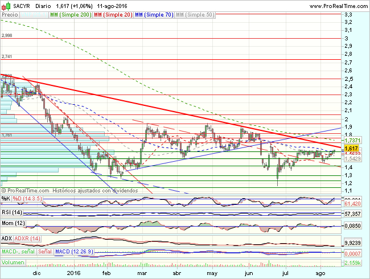Viewport: 370px width, 279px height.
Task: Select the grey MM (Simple 50) legend
Action: (x=195, y=13)
